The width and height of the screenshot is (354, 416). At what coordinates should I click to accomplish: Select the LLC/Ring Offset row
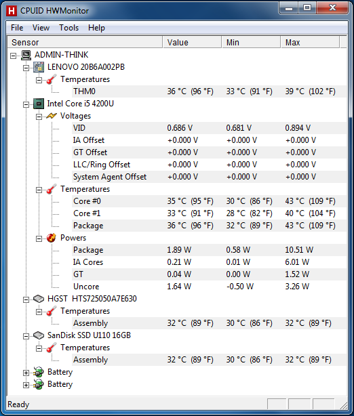(x=210, y=165)
